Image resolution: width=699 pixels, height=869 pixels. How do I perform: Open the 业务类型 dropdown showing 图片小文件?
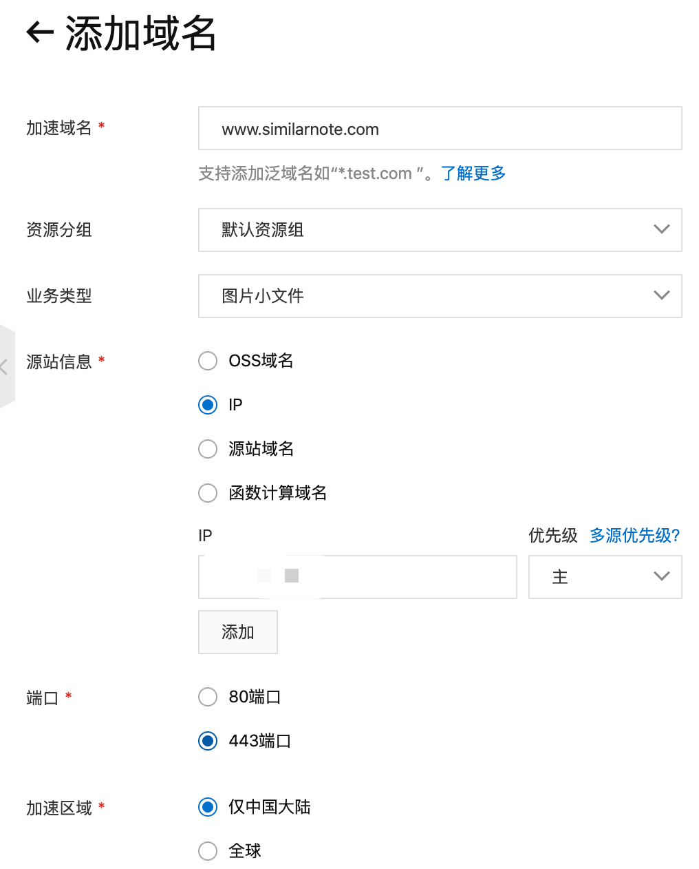point(440,296)
